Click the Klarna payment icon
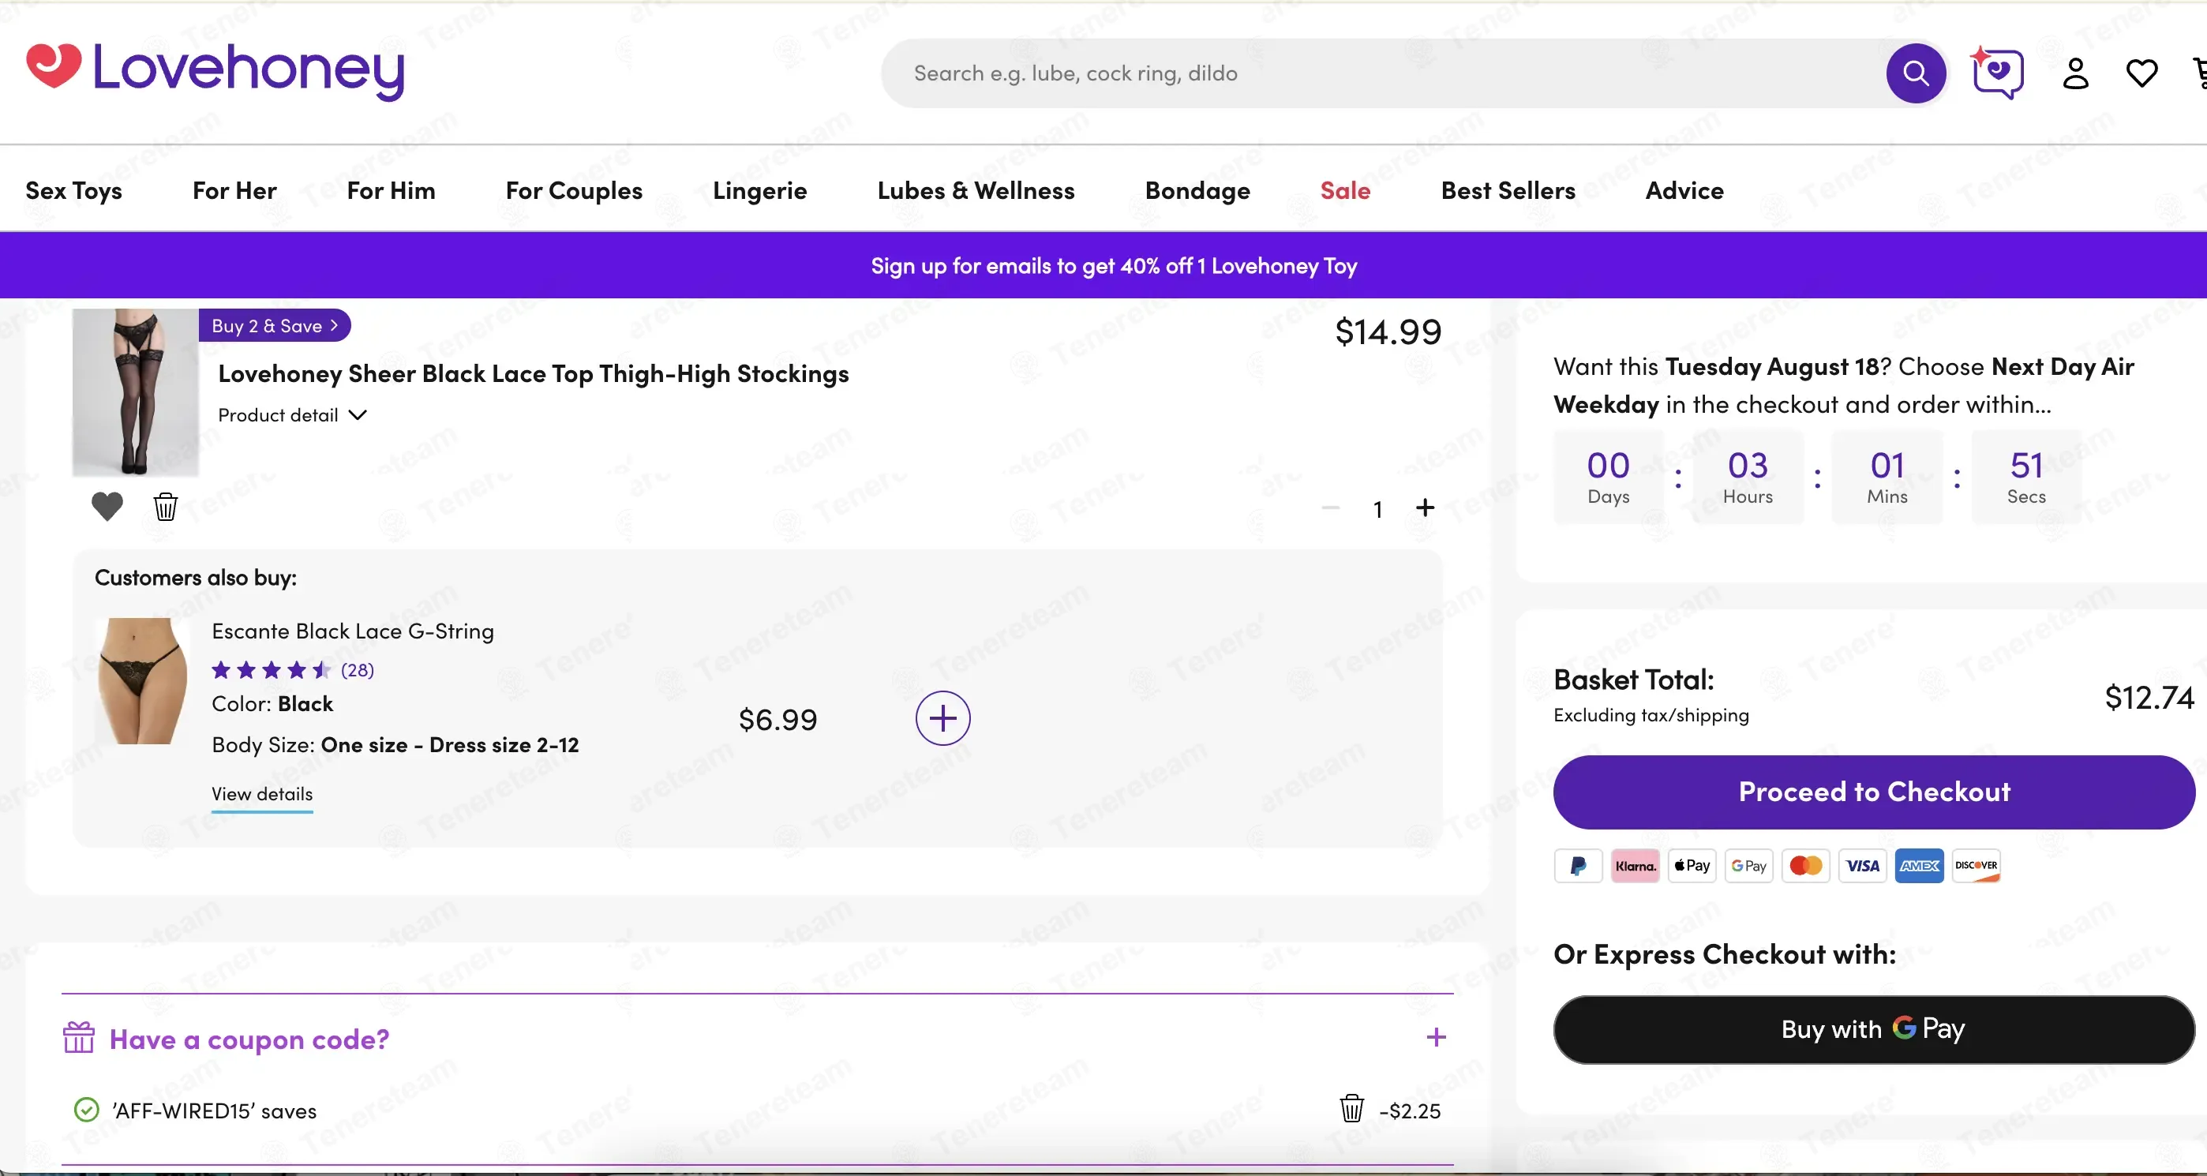This screenshot has height=1176, width=2207. point(1635,866)
